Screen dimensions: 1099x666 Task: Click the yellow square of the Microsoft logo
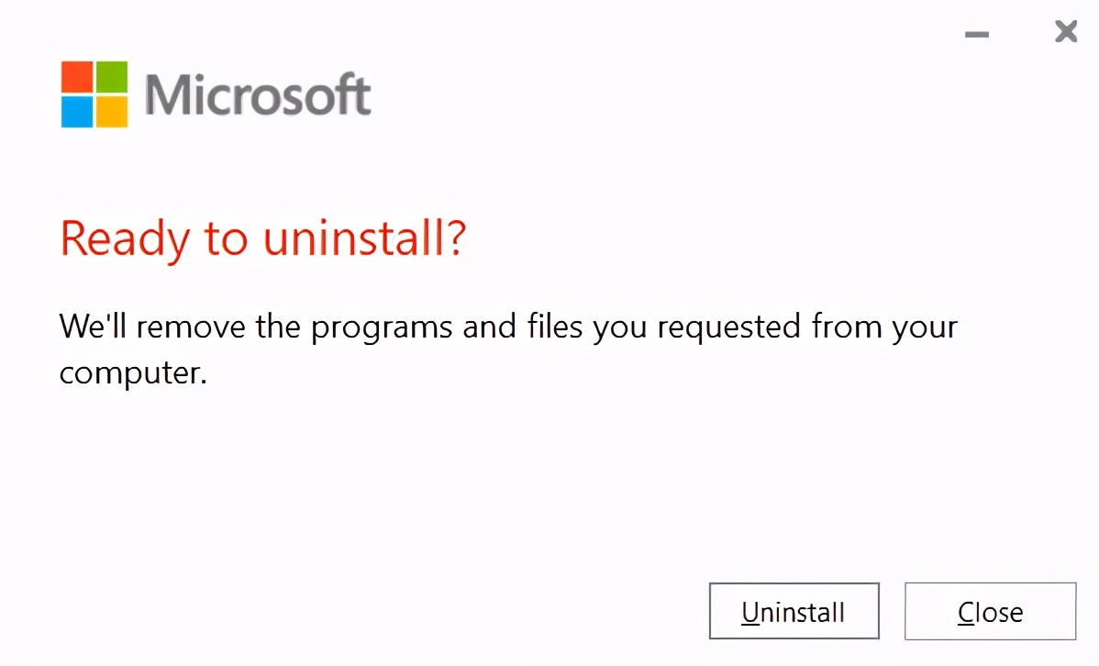pos(112,112)
